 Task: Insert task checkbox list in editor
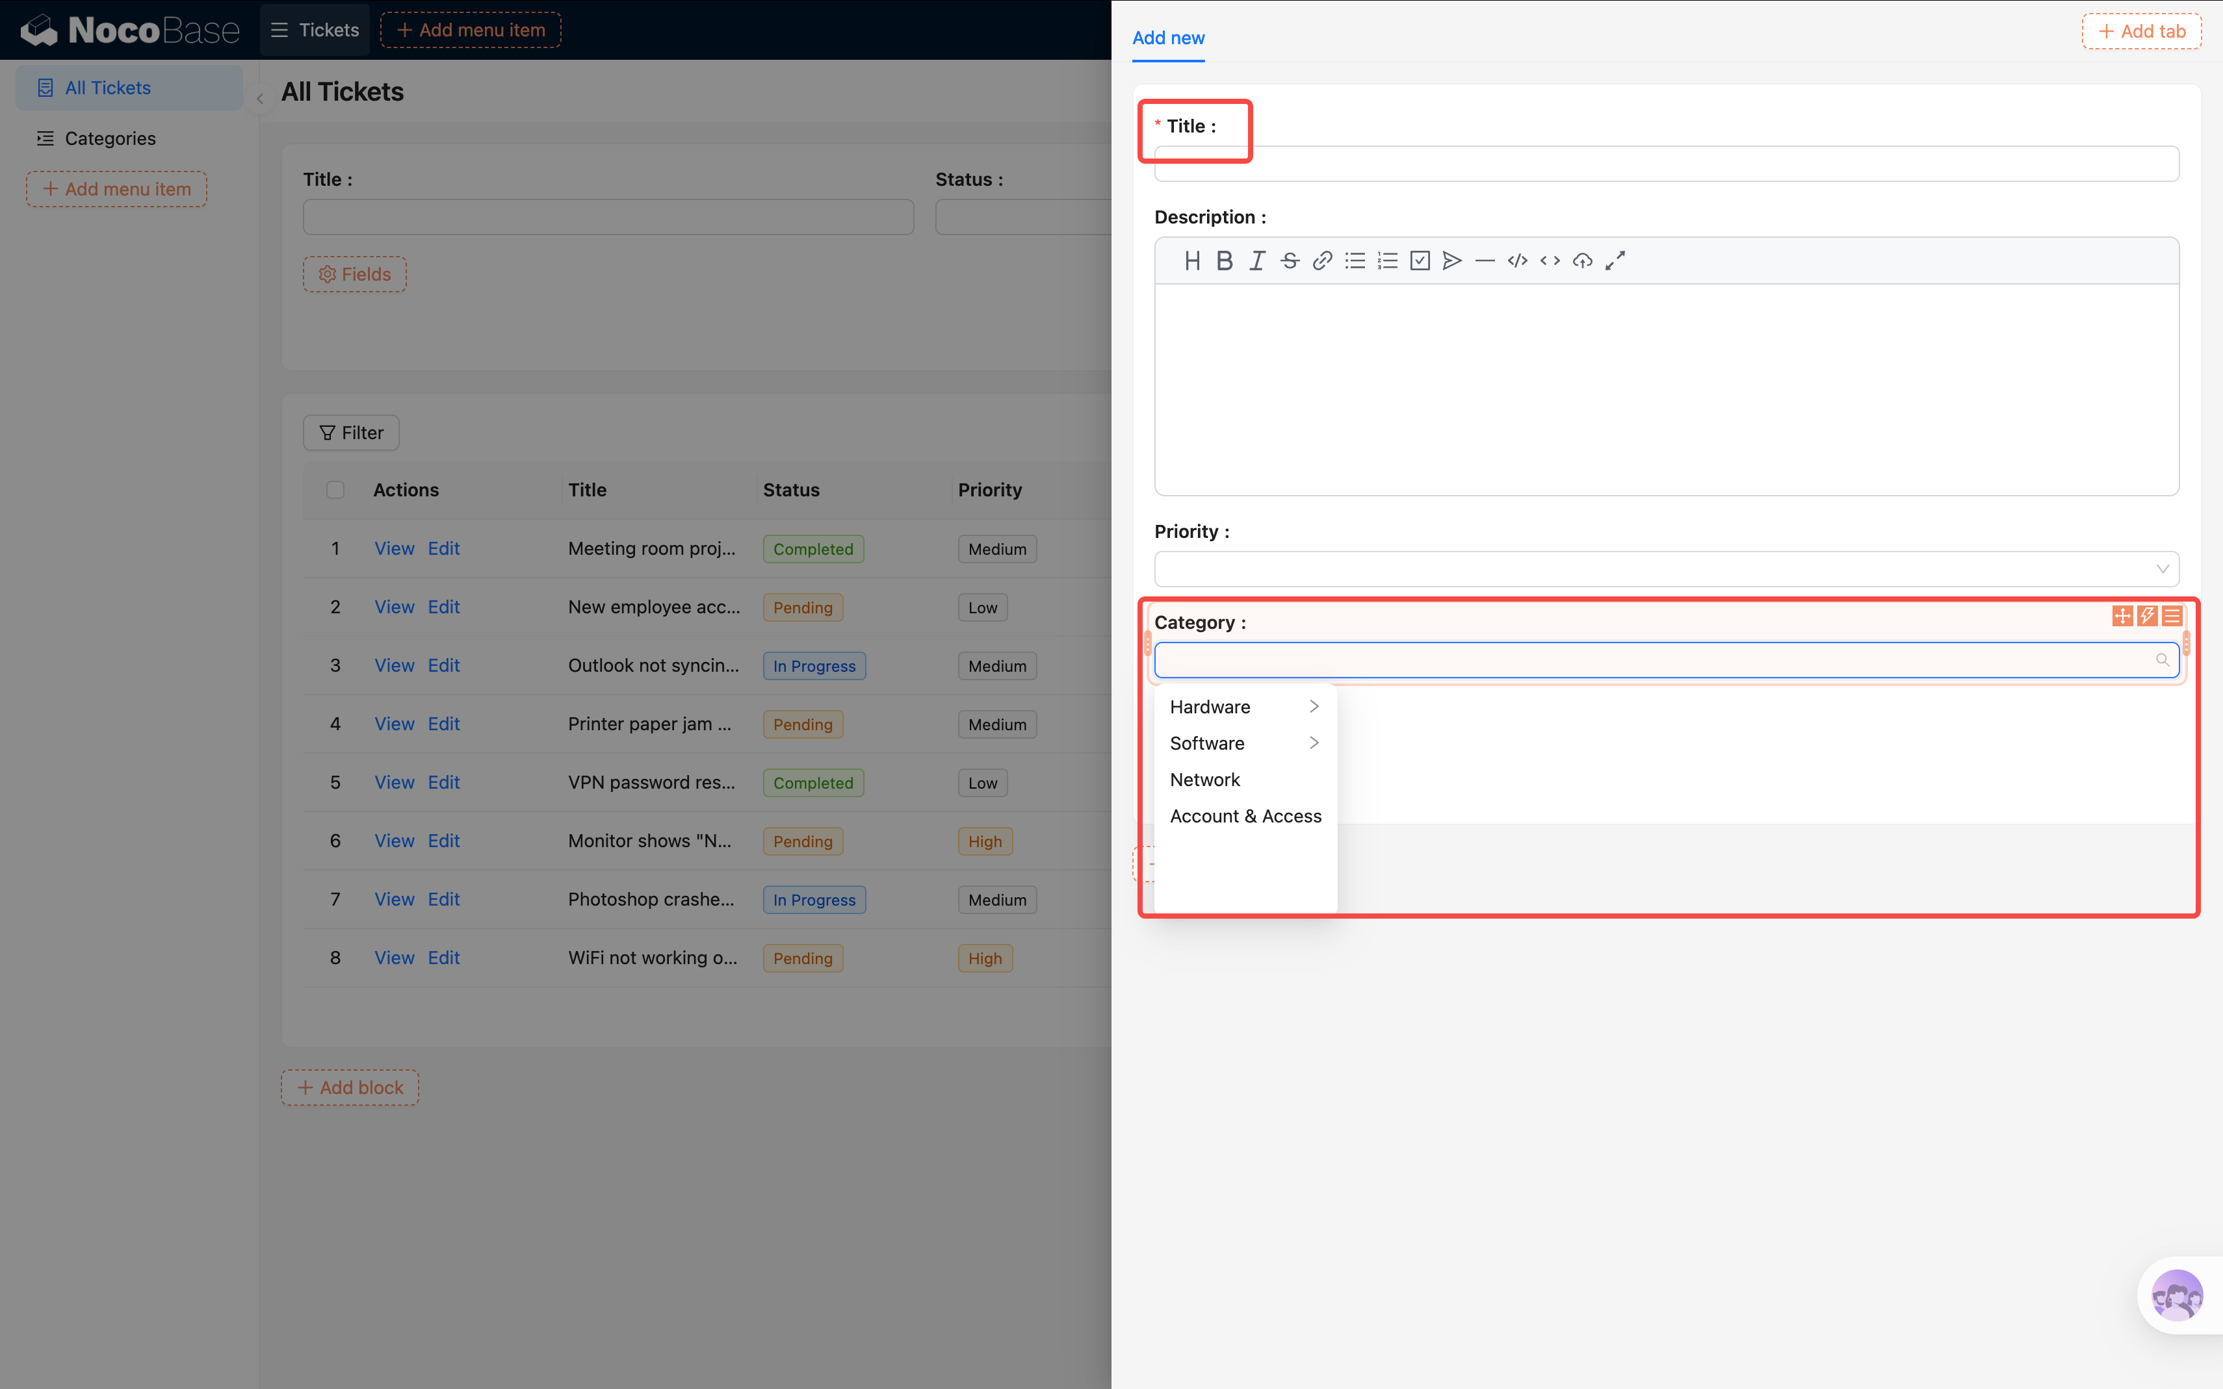pos(1420,261)
